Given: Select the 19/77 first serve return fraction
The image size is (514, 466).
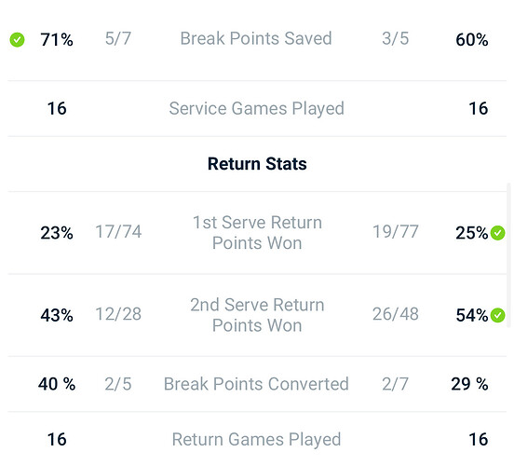Looking at the screenshot, I should point(396,232).
